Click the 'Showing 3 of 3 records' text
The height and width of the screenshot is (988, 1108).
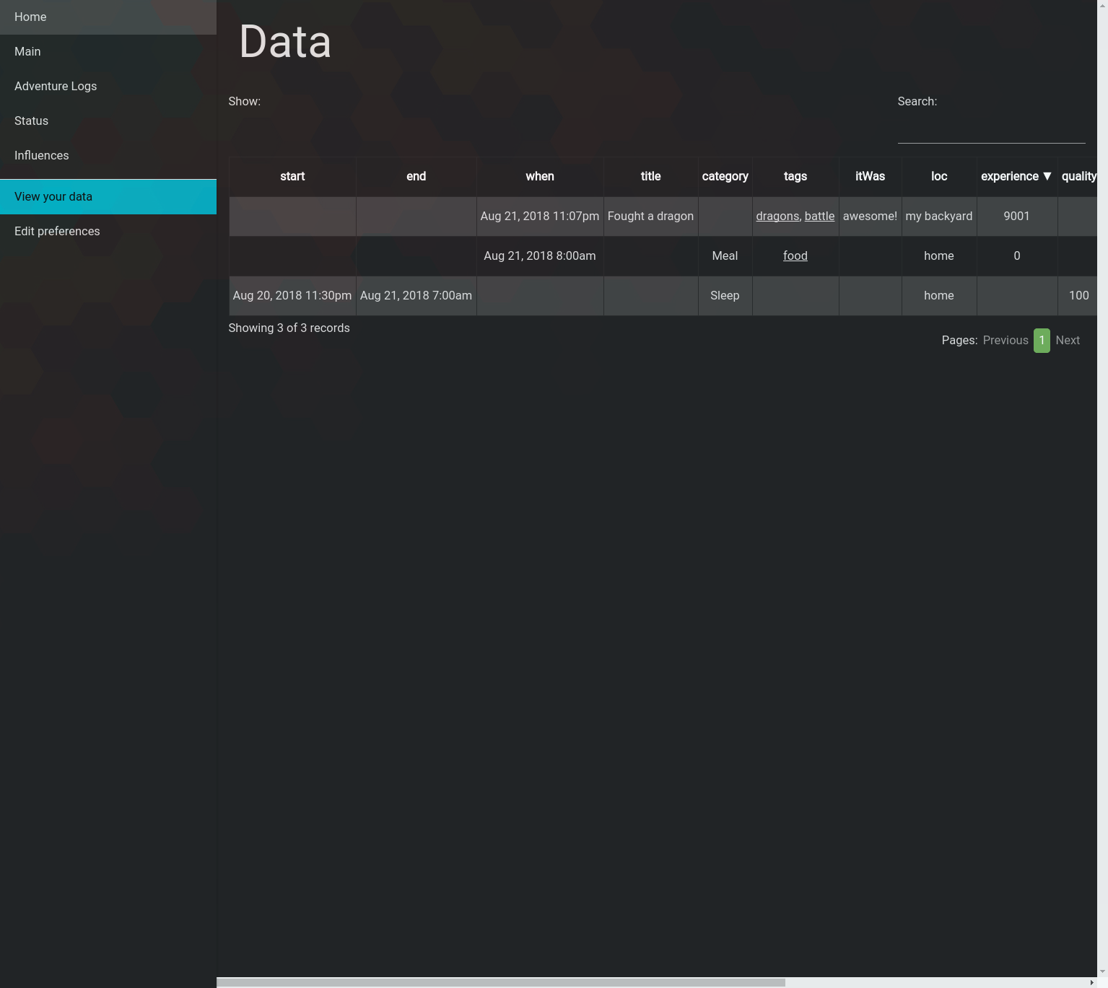click(x=289, y=328)
